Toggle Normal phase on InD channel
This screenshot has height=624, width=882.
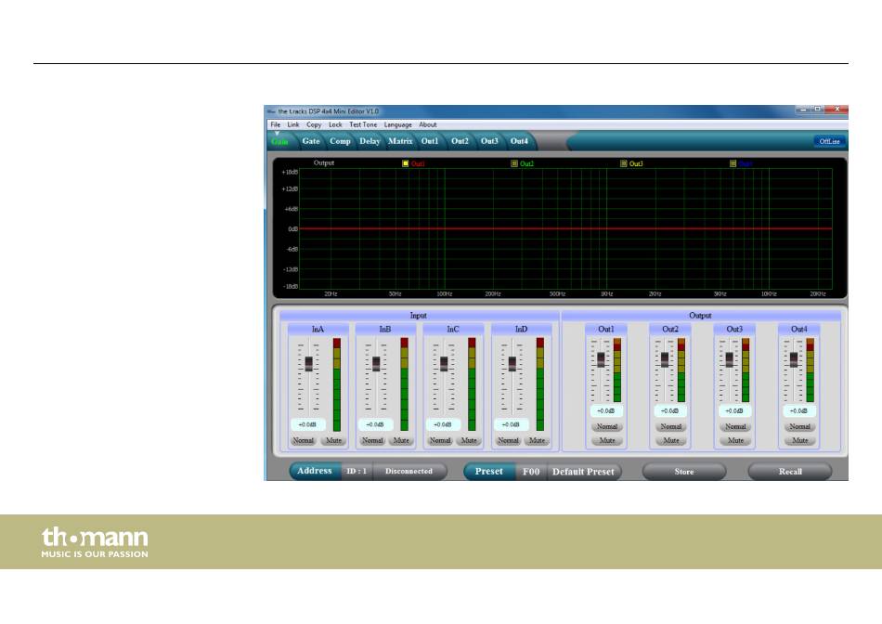coord(508,440)
